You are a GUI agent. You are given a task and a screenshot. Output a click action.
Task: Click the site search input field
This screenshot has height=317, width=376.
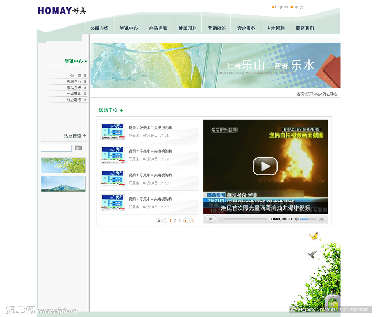(x=56, y=148)
